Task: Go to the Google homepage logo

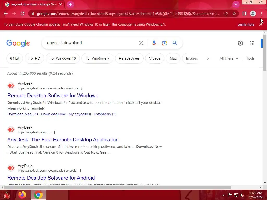Action: 18,43
